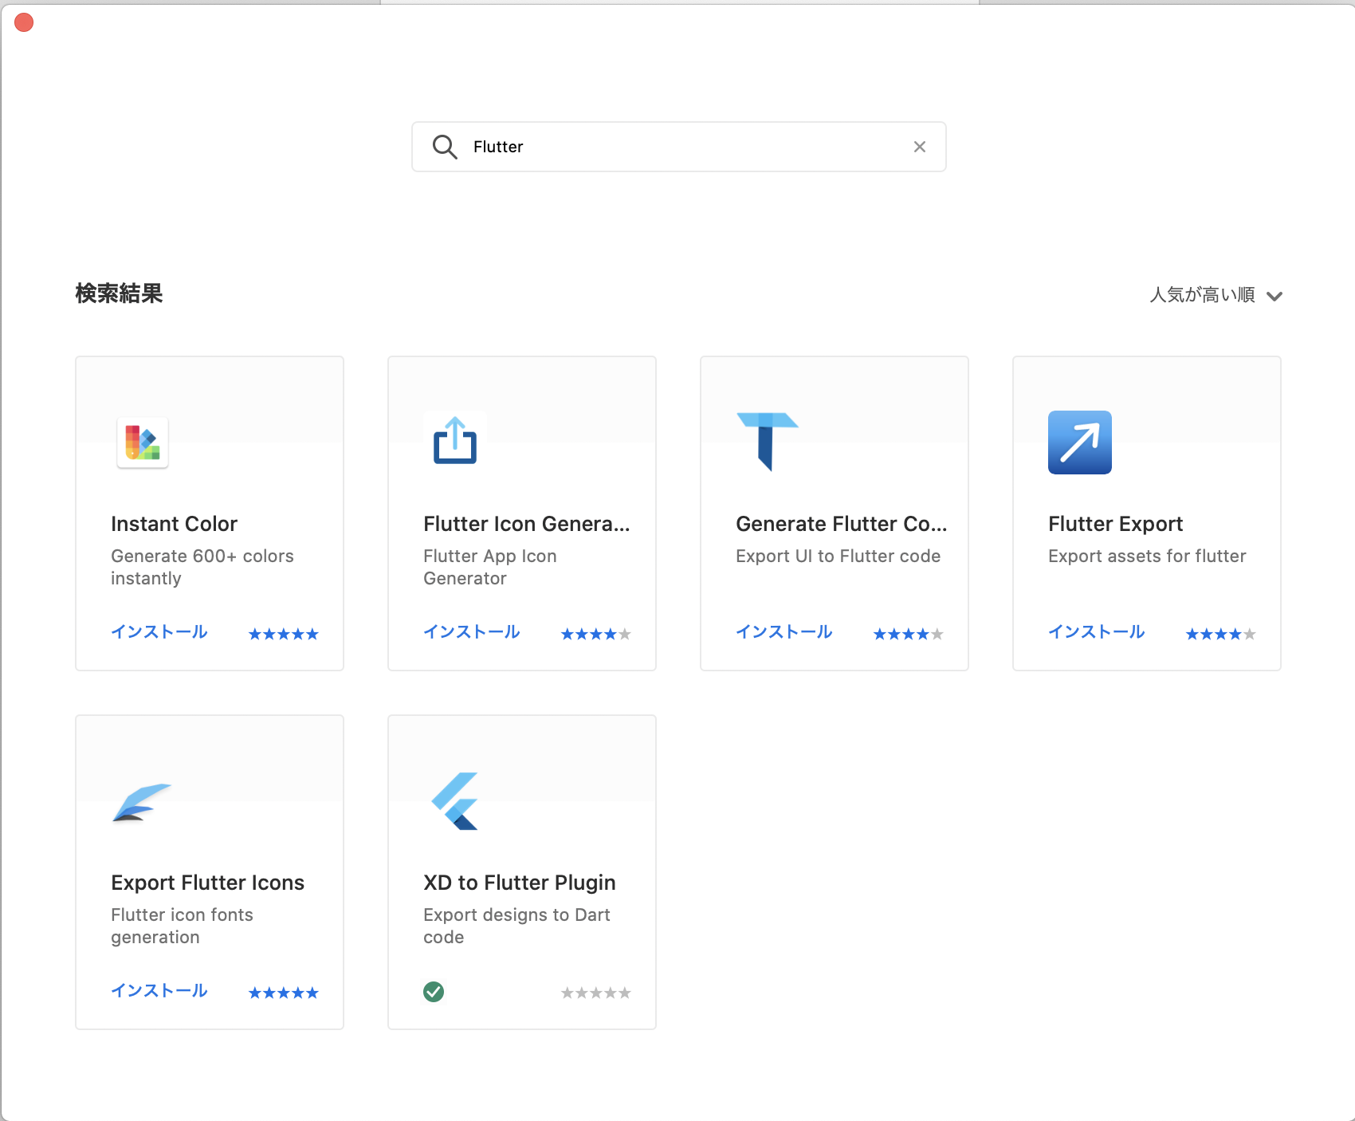Open the Flutter Icon Genera... title
Screen dimensions: 1355x1121
click(527, 524)
